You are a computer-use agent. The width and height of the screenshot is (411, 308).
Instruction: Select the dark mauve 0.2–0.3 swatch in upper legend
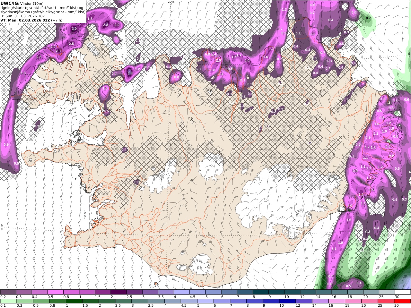click(x=8, y=292)
